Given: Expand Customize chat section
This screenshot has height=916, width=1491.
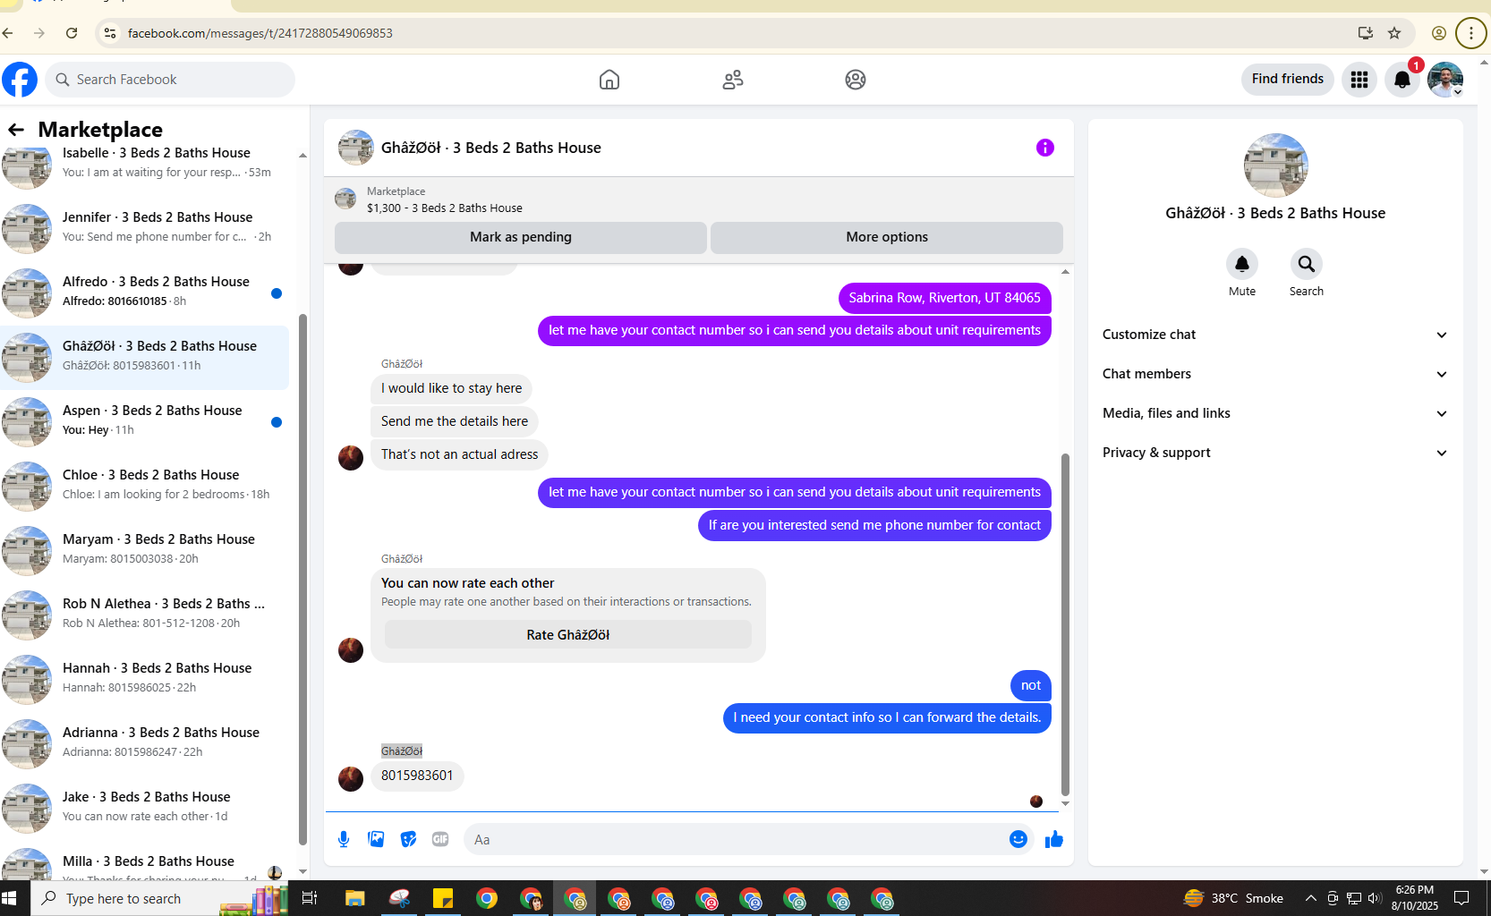Looking at the screenshot, I should click(1274, 335).
